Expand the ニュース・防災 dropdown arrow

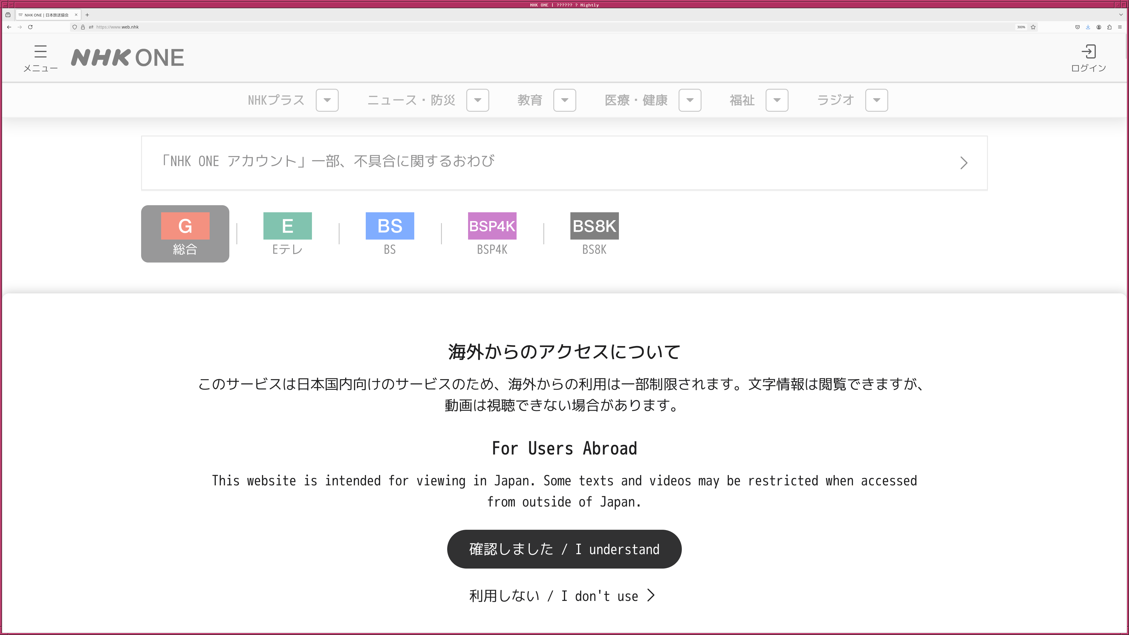click(x=477, y=100)
